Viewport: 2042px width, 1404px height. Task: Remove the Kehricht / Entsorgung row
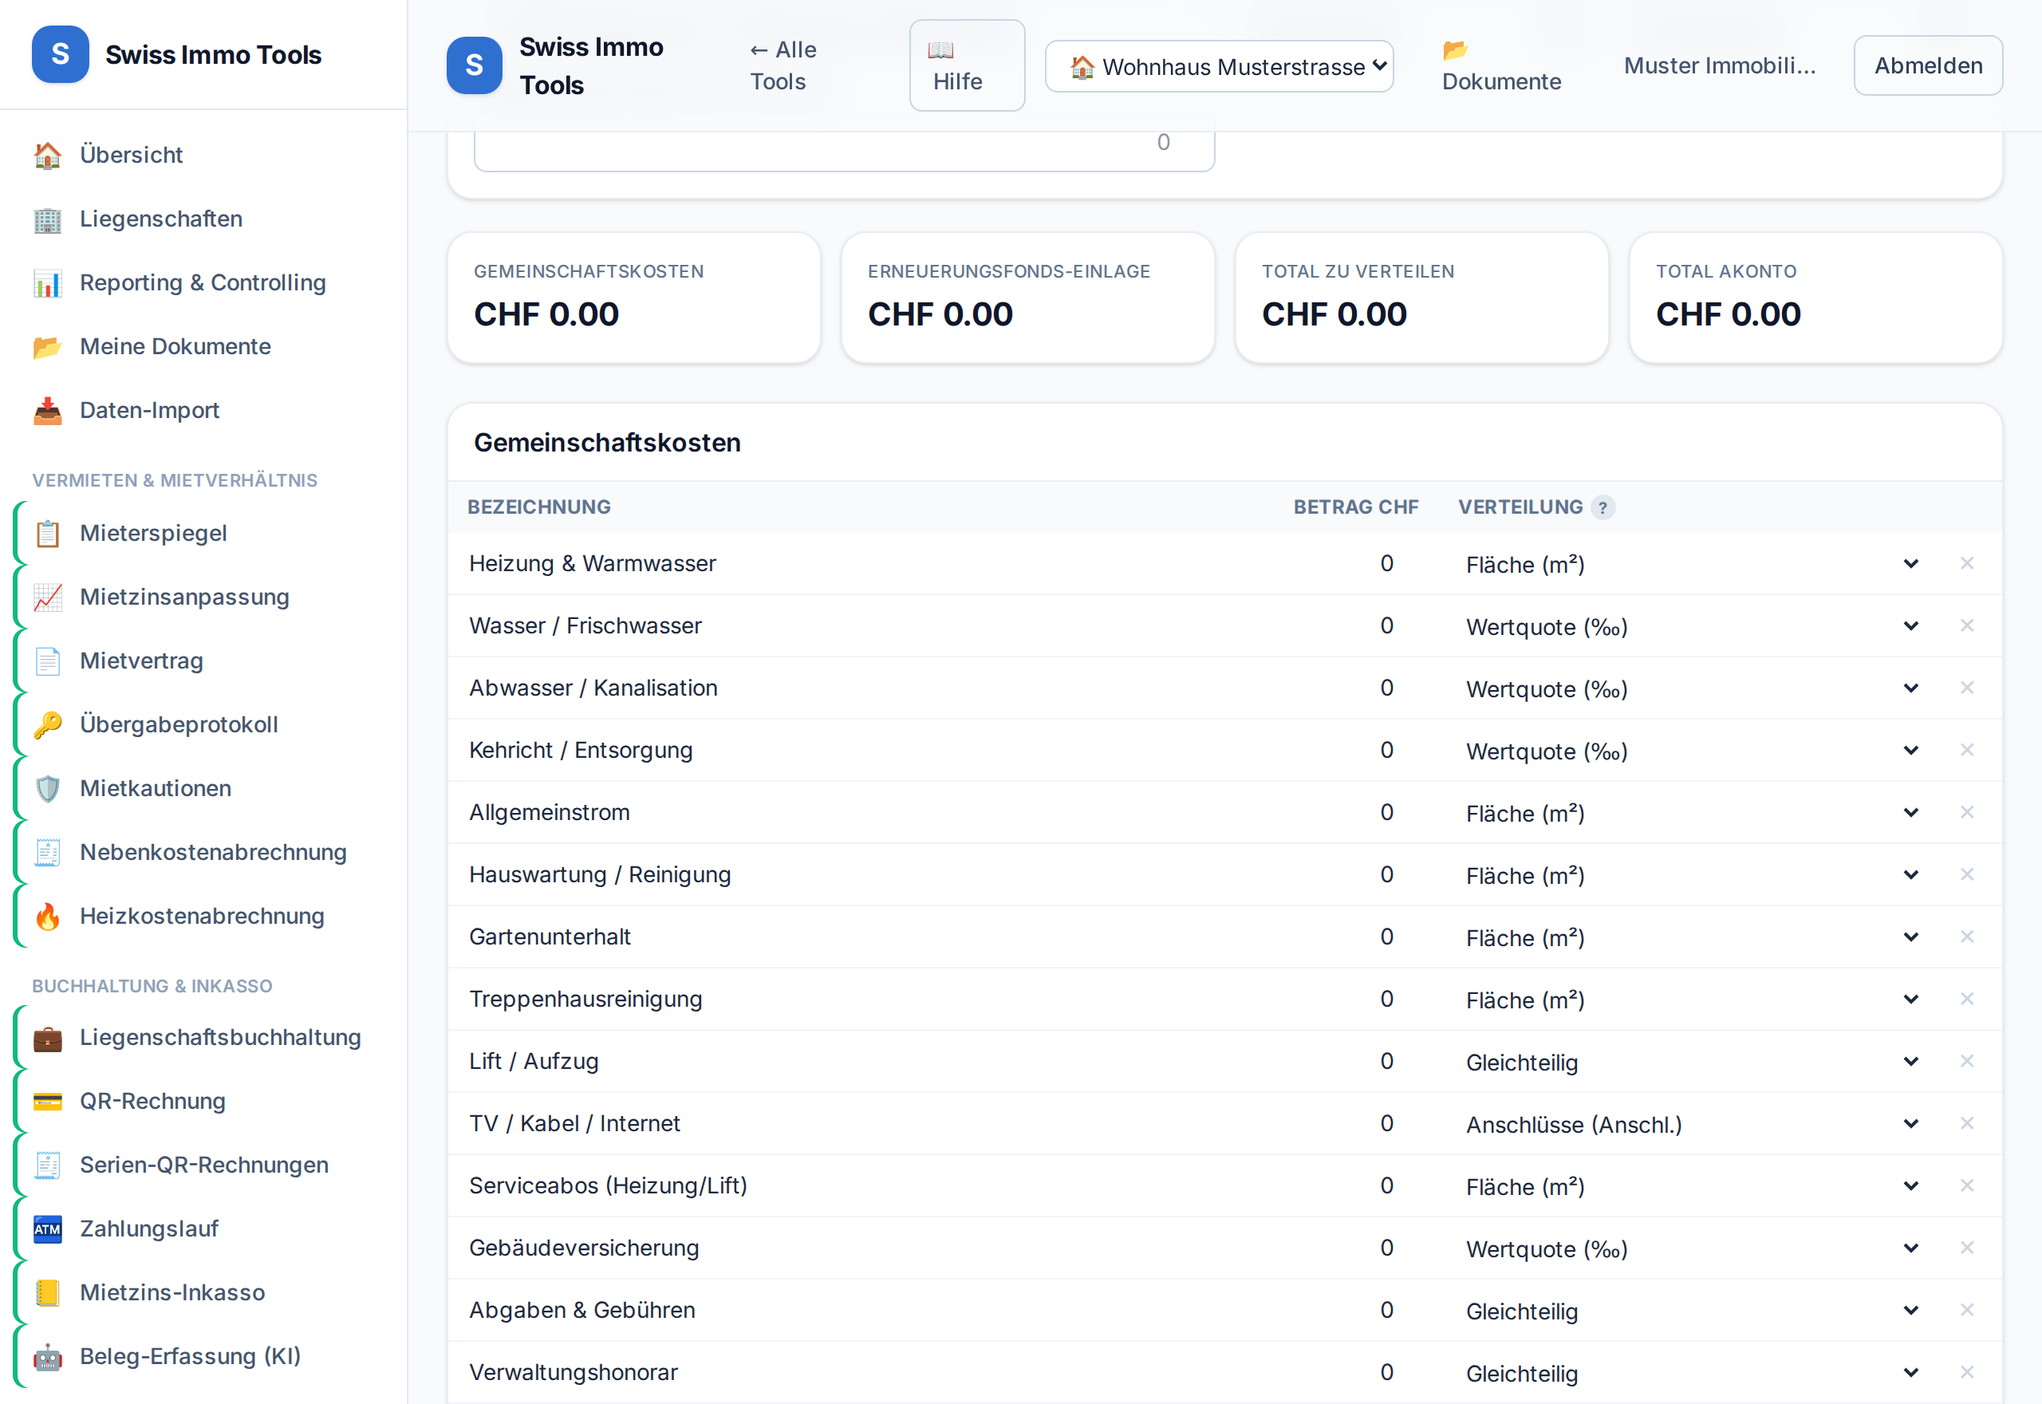tap(1966, 751)
